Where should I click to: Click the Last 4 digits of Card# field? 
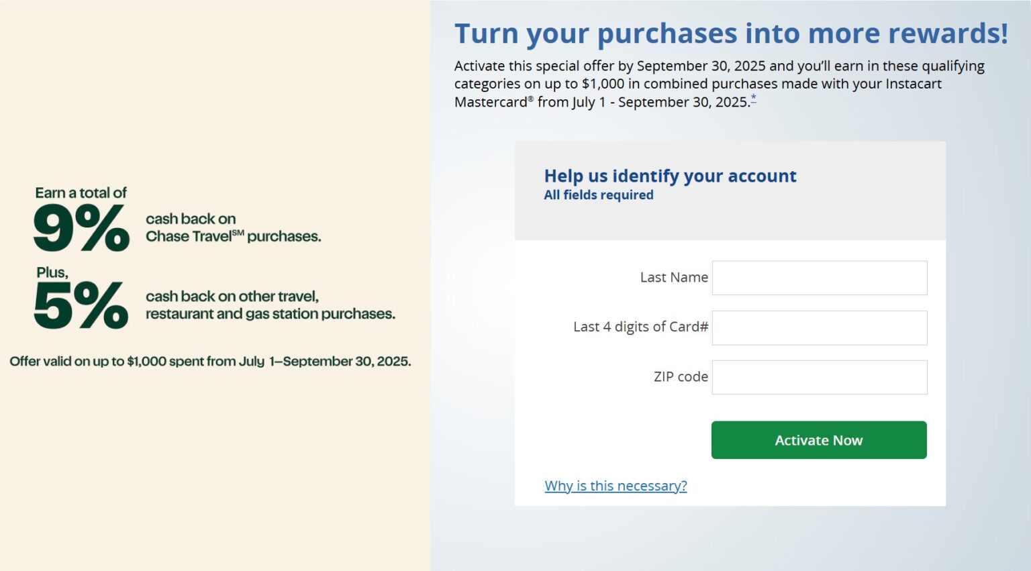[x=819, y=327]
